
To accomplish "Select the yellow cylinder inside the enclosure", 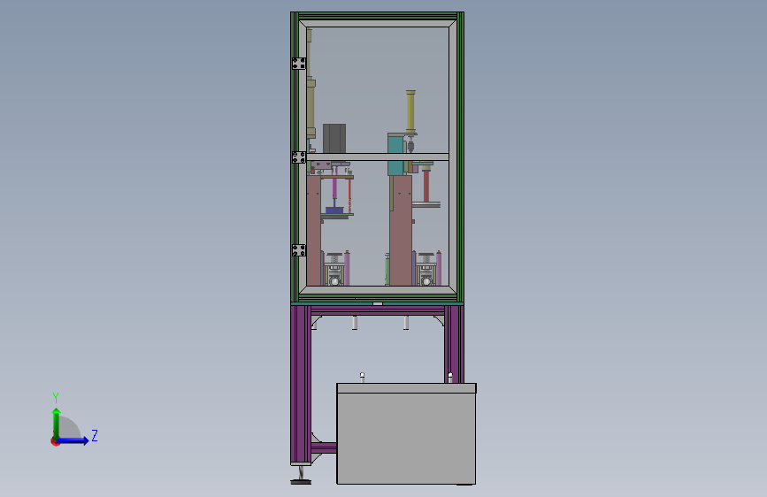I will (x=410, y=111).
